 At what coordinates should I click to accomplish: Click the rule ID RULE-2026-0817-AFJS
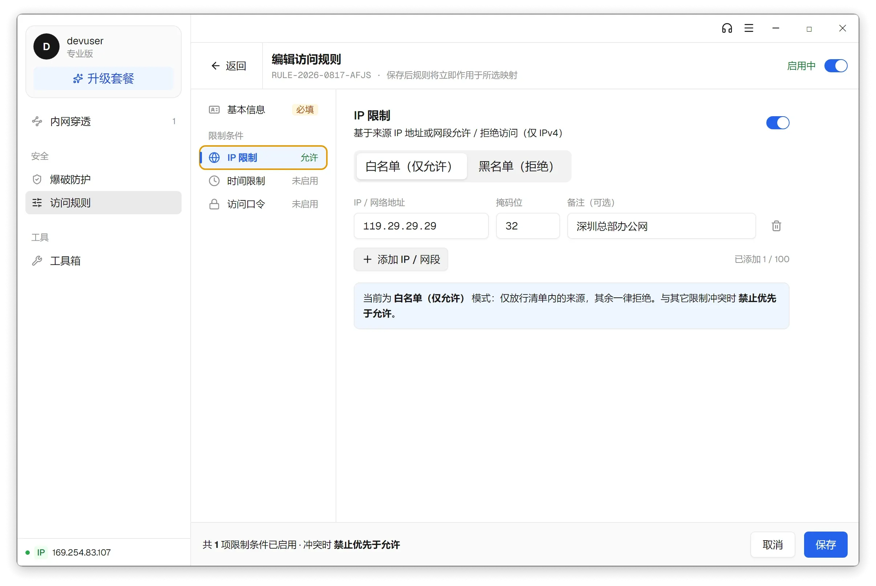pos(321,75)
